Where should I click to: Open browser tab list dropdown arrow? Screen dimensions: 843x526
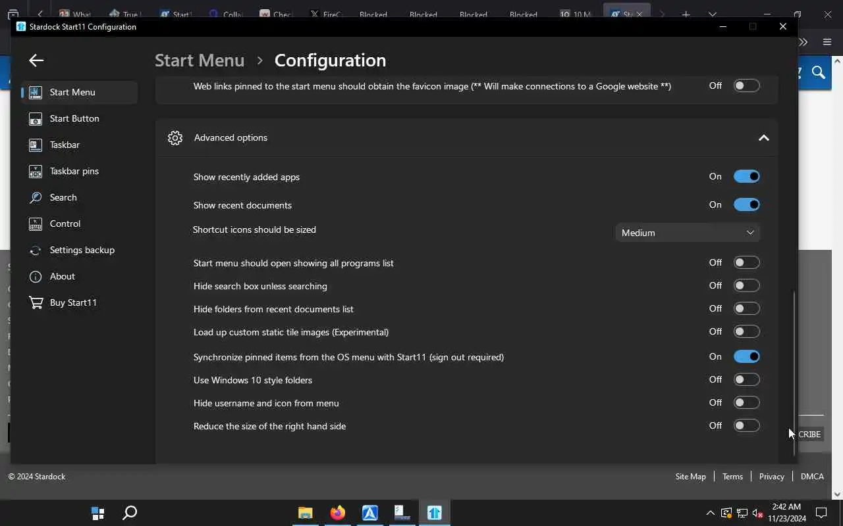(712, 14)
